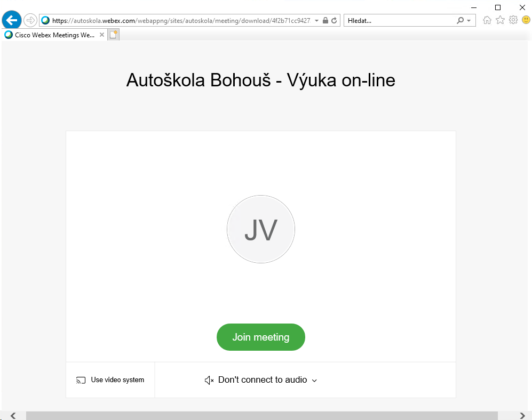
Task: Click the browser forward arrow button
Action: click(x=30, y=20)
